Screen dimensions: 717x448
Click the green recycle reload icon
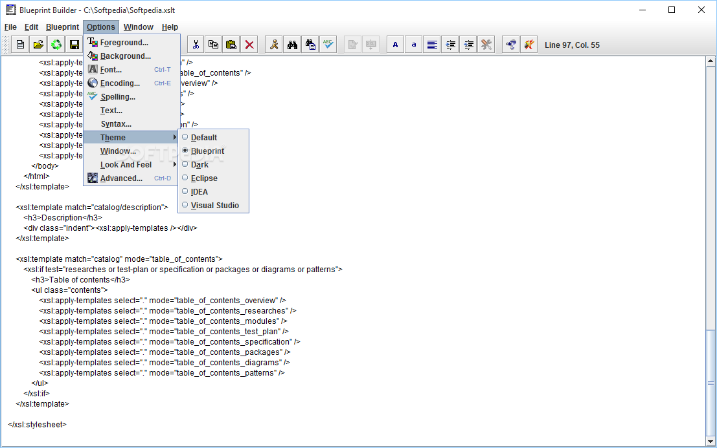(56, 45)
